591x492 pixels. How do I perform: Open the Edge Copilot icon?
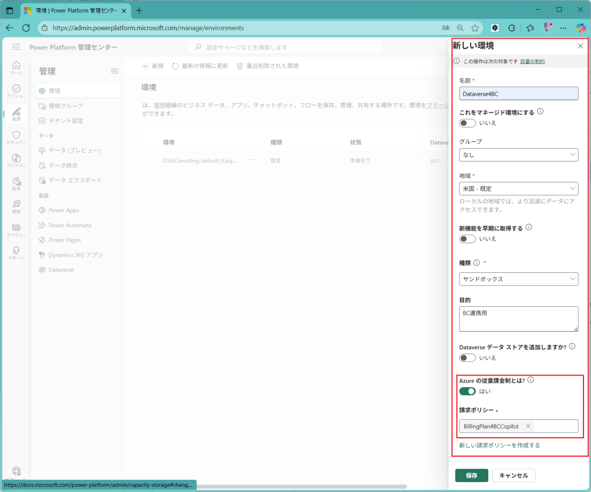coord(581,28)
